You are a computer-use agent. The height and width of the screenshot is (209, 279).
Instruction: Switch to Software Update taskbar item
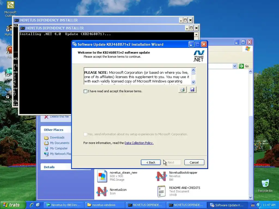click(x=228, y=205)
